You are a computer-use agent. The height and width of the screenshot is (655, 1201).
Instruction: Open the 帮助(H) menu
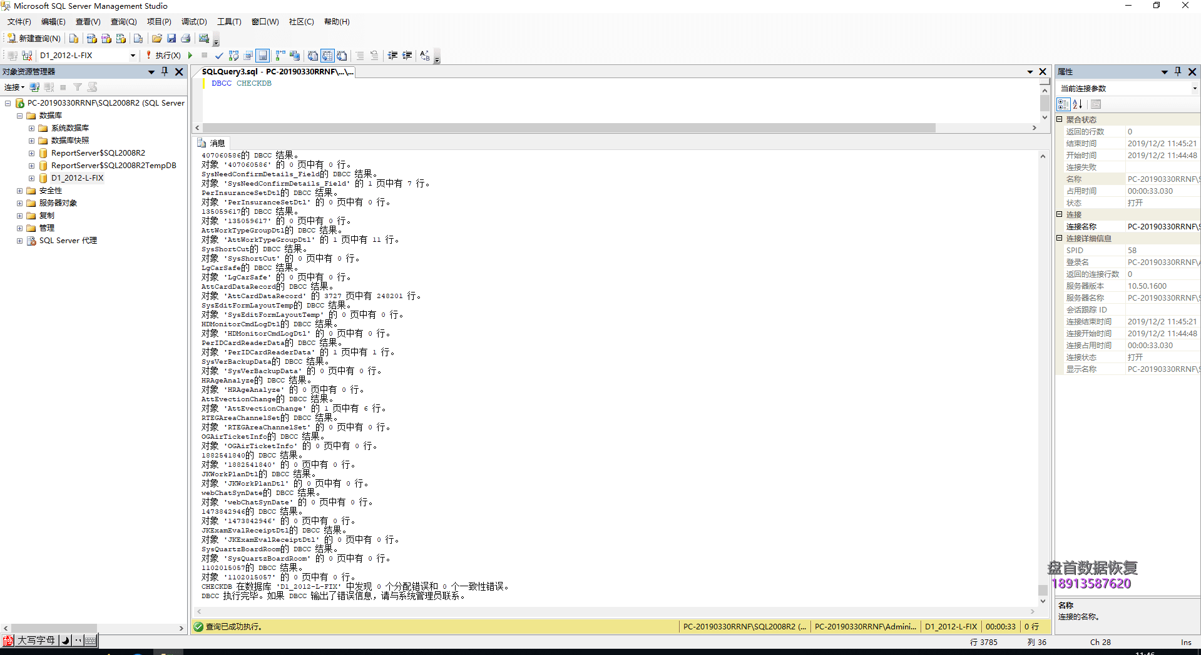coord(337,22)
